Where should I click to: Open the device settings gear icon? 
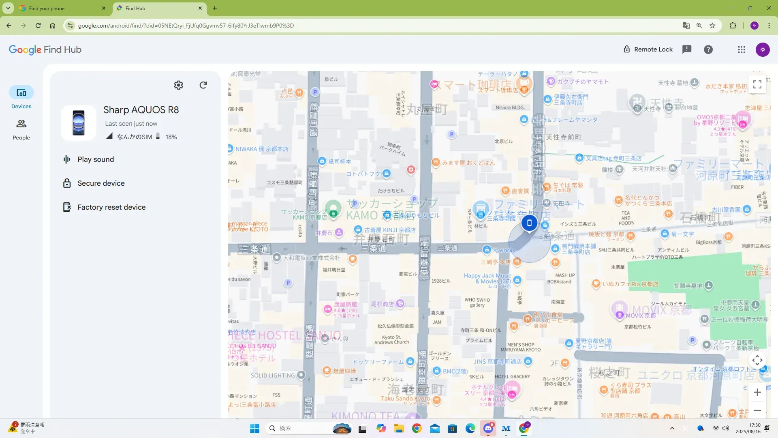coord(178,85)
